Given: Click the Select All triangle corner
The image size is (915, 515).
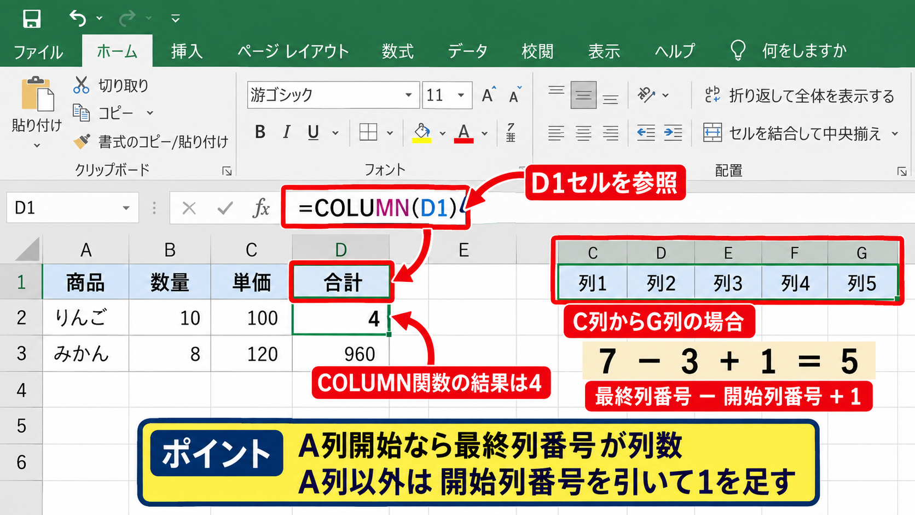Looking at the screenshot, I should click(x=28, y=249).
